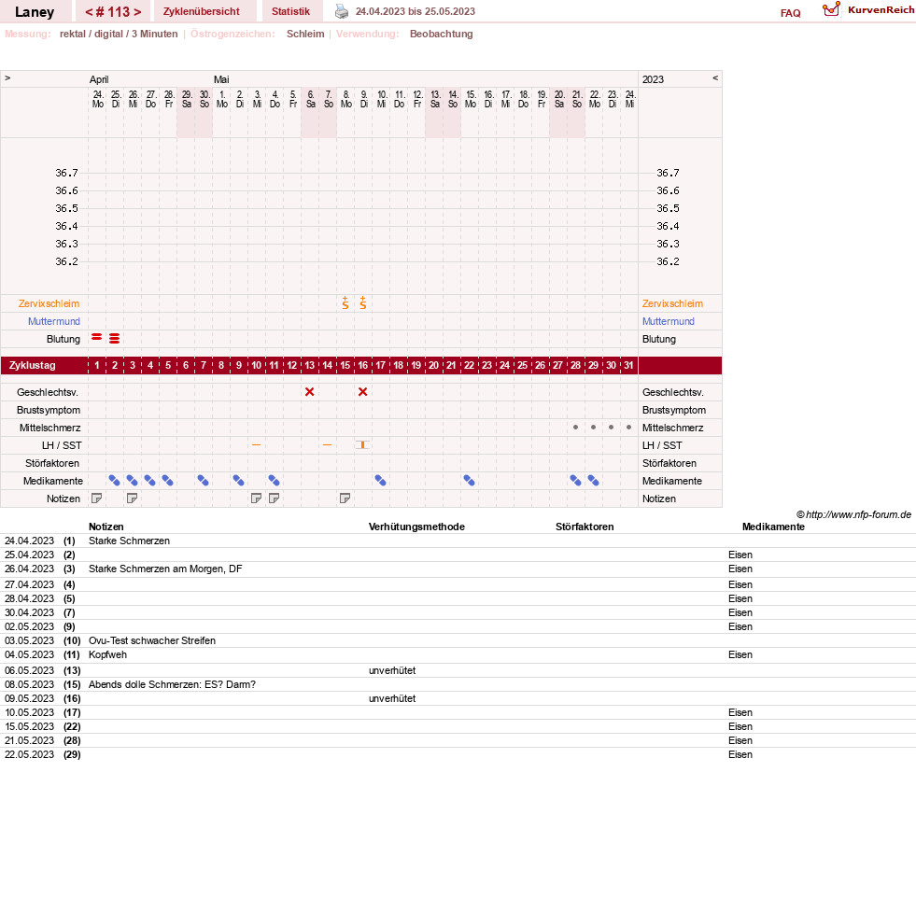Click Medikamente pill icon on cycle day 3
Image resolution: width=916 pixels, height=899 pixels.
[x=132, y=481]
